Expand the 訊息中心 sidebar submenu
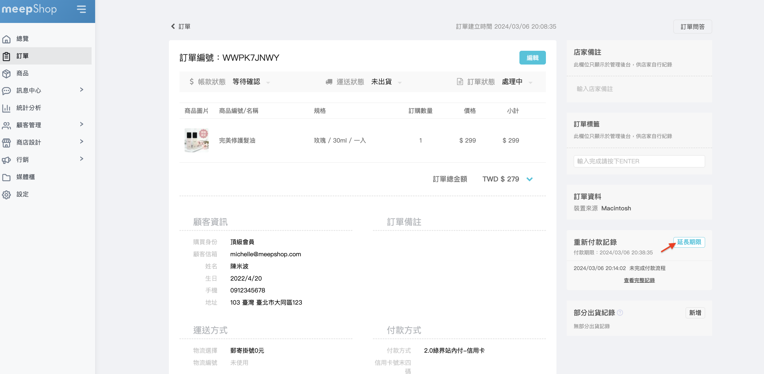Image resolution: width=764 pixels, height=374 pixels. click(x=82, y=90)
